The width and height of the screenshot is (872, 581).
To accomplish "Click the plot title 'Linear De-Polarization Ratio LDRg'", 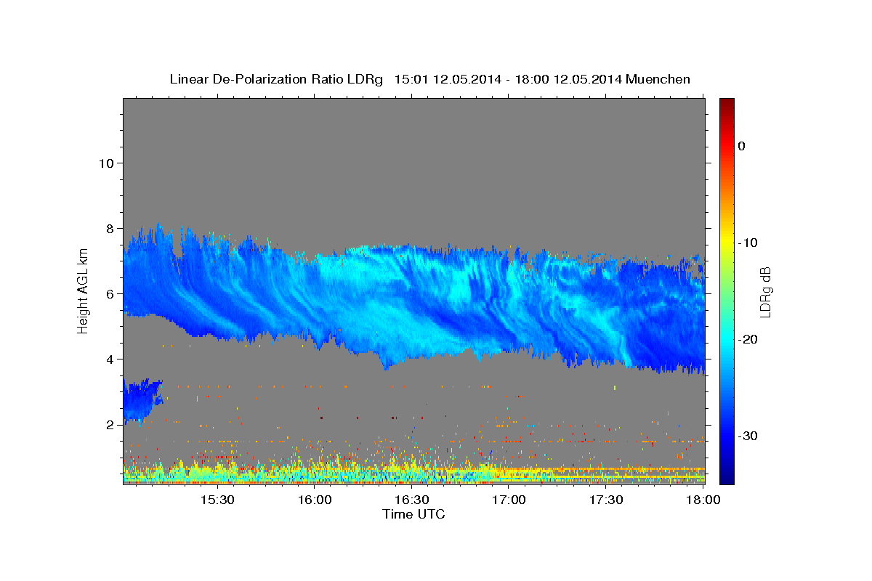I will [275, 79].
